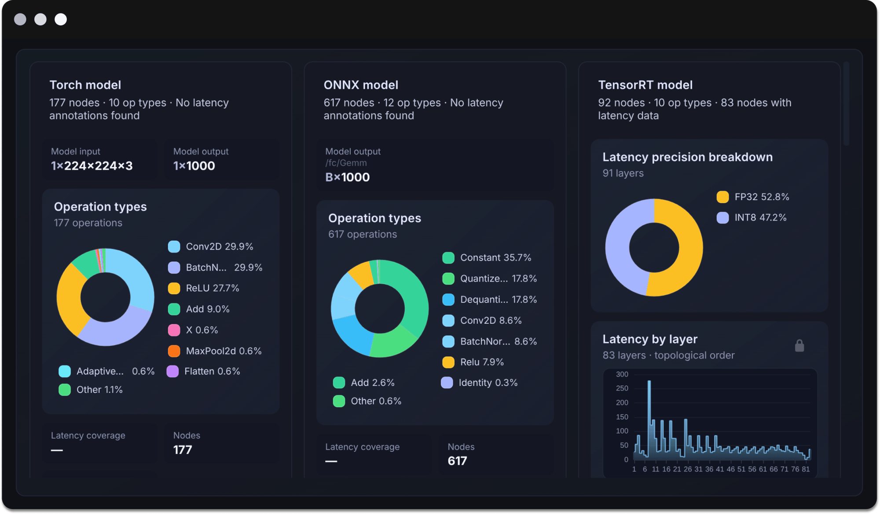Click the Torch model Nodes 177 card

pos(222,443)
